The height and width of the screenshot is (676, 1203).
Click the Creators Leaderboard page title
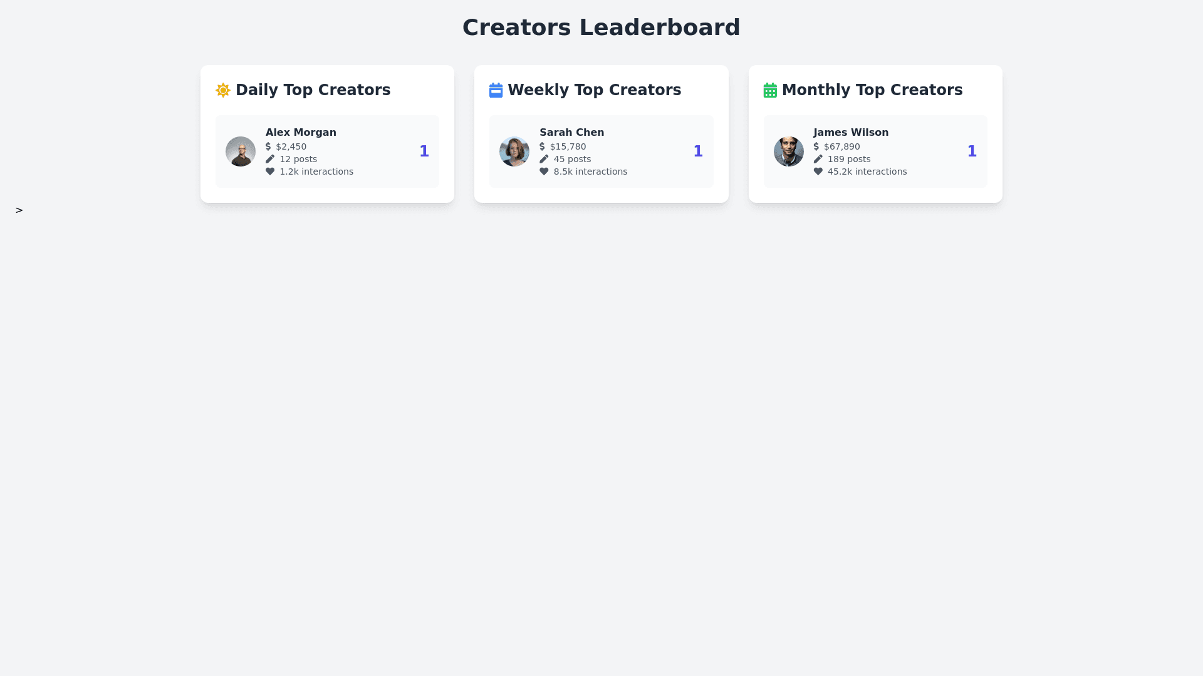[601, 28]
